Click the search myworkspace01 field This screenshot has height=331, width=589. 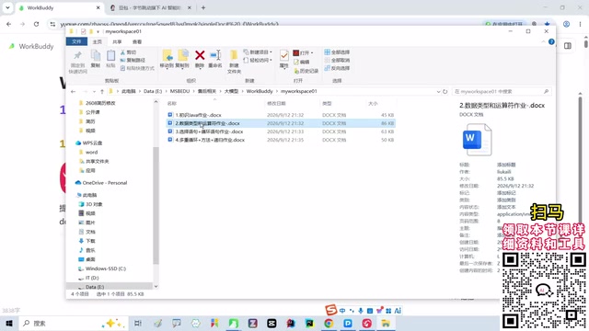pos(502,92)
